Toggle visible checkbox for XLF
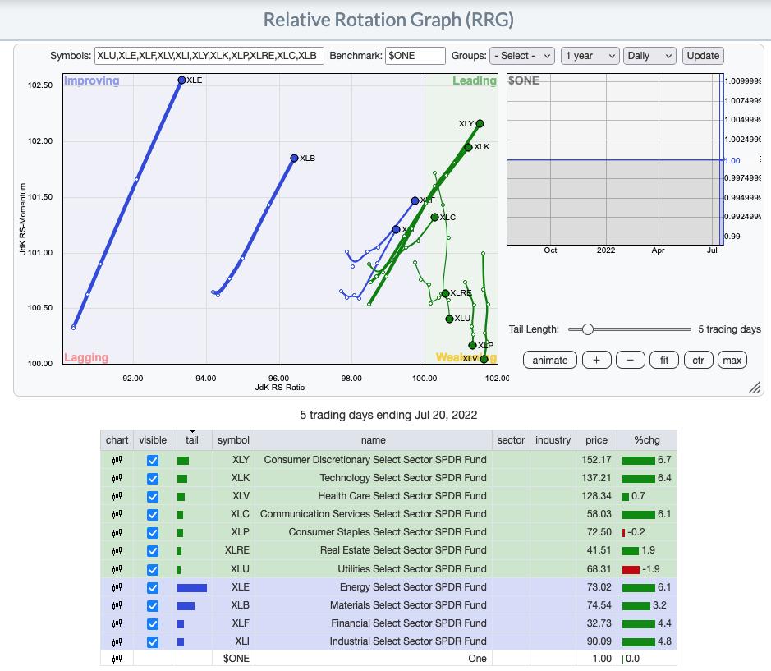Viewport: 771px width, 671px height. click(153, 623)
